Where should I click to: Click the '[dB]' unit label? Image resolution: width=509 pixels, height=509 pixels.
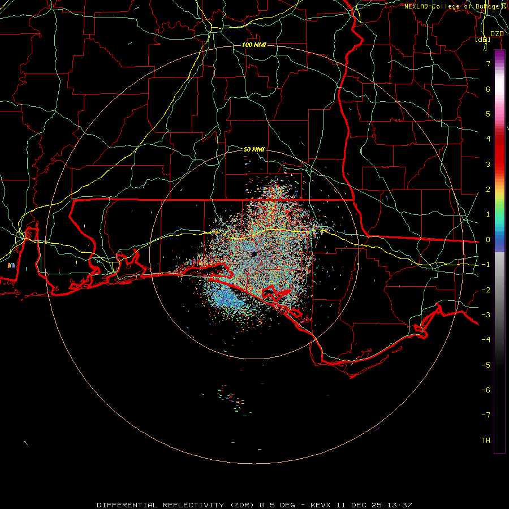[483, 39]
